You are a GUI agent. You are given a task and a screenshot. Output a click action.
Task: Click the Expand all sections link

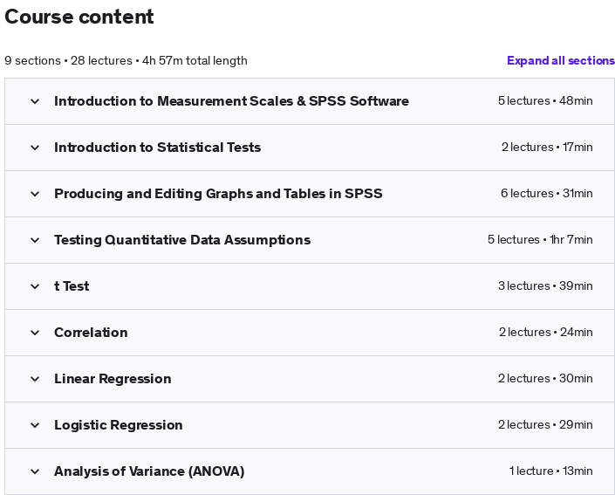561,60
